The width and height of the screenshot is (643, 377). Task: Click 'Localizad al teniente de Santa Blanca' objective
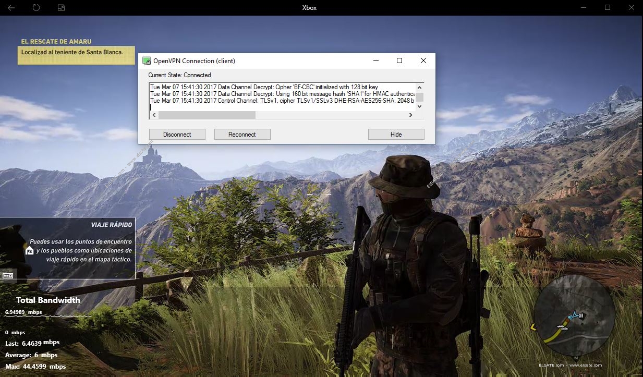point(72,52)
